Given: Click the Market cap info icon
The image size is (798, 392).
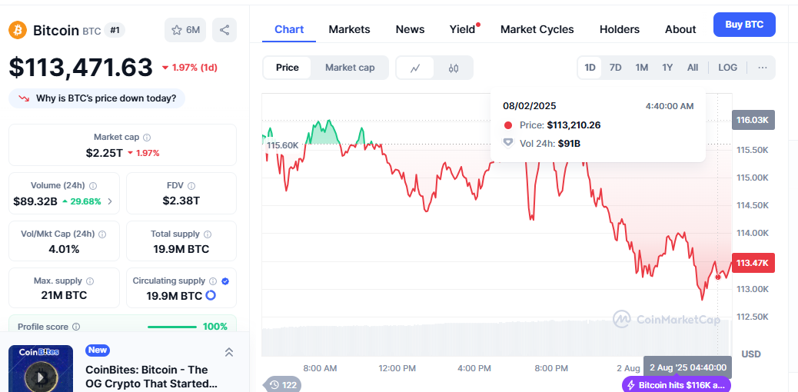Looking at the screenshot, I should [147, 137].
